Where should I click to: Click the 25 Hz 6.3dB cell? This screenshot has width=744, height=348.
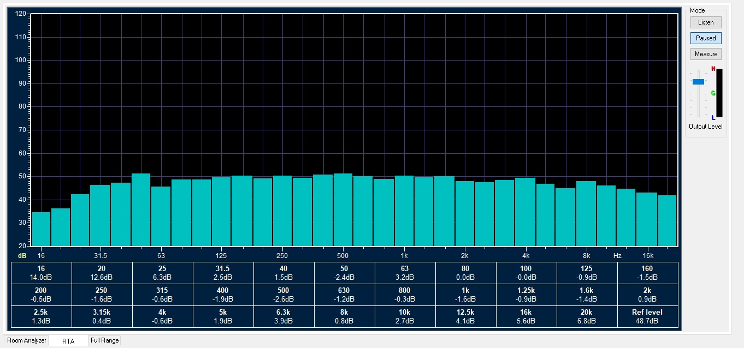[x=162, y=273]
